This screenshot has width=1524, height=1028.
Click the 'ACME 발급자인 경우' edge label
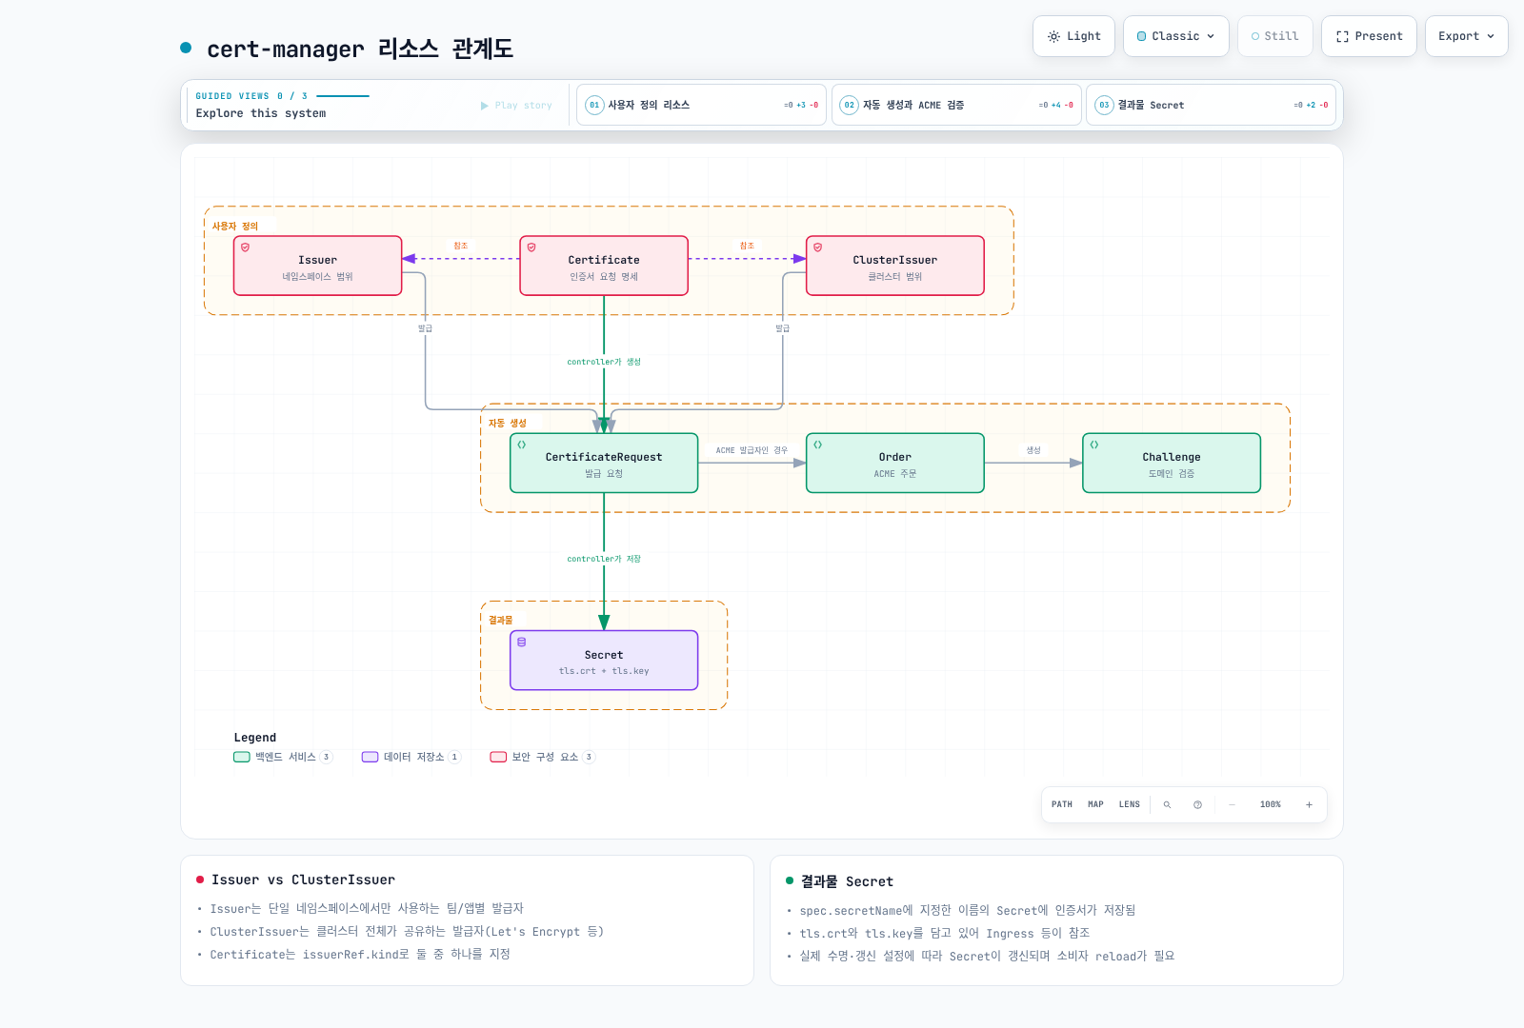click(x=752, y=450)
